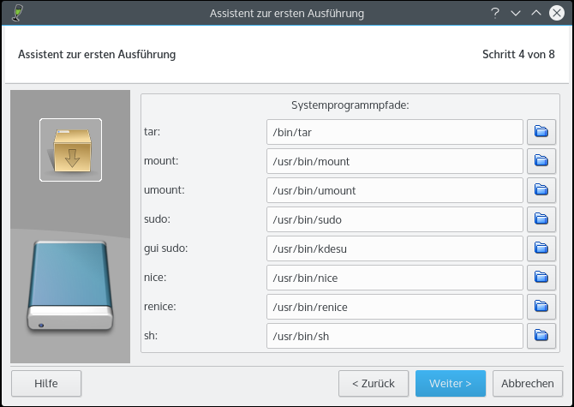
Task: Click the package box icon in sidebar
Action: click(x=70, y=150)
